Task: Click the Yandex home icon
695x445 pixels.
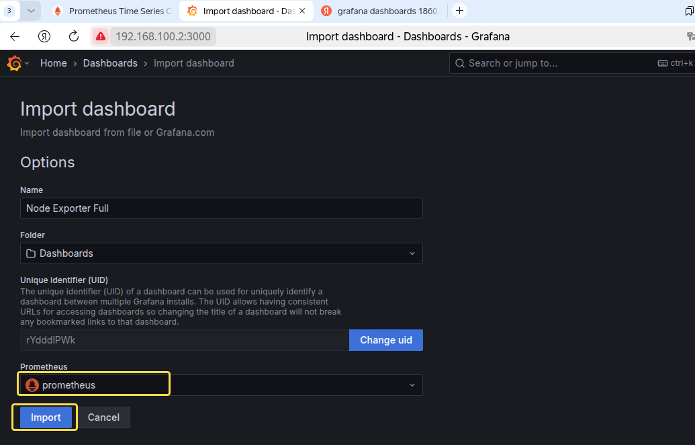Action: 44,36
